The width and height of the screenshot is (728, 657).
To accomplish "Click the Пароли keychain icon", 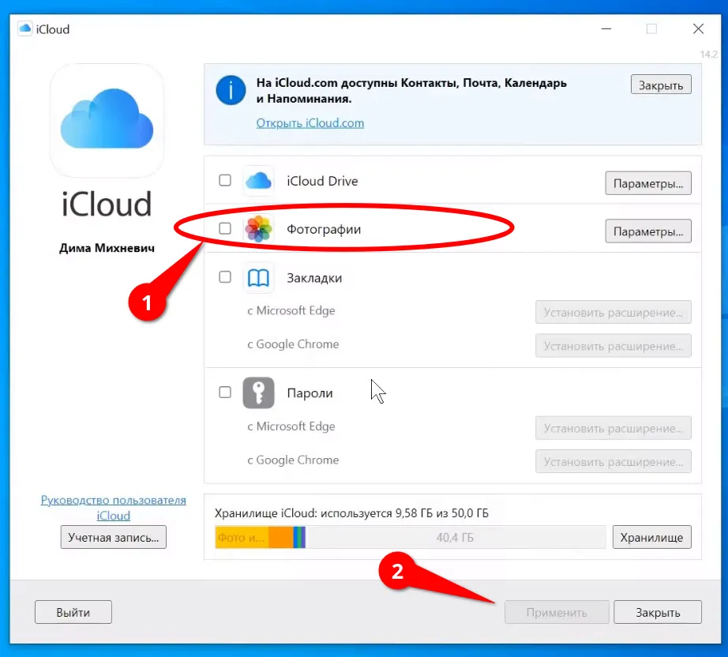I will (x=259, y=392).
